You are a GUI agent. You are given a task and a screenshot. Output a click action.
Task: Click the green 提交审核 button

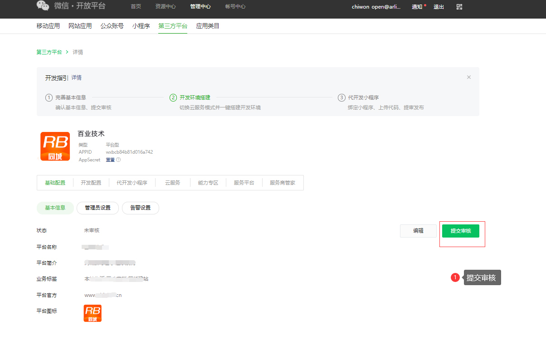(x=460, y=231)
